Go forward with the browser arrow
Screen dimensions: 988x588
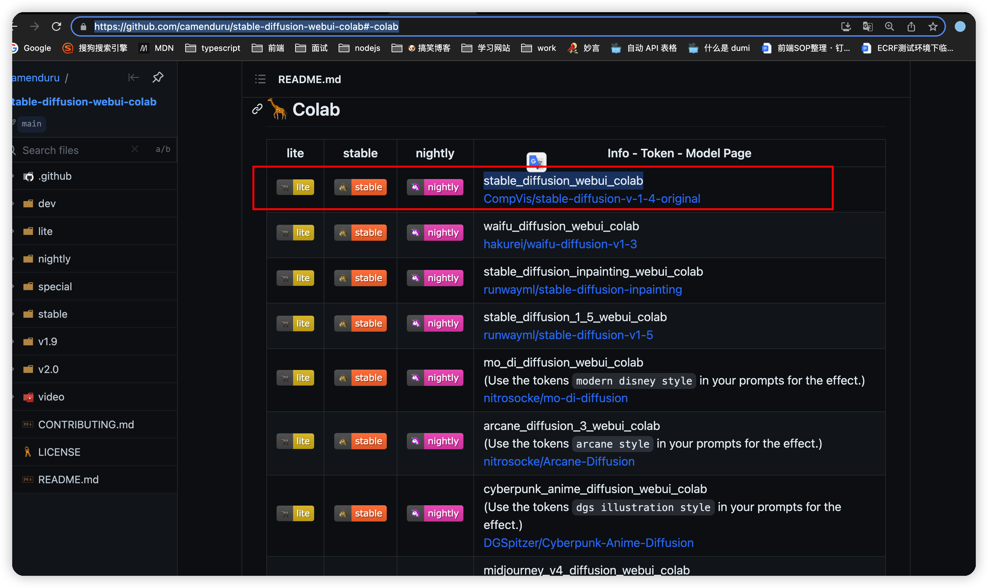click(x=35, y=26)
